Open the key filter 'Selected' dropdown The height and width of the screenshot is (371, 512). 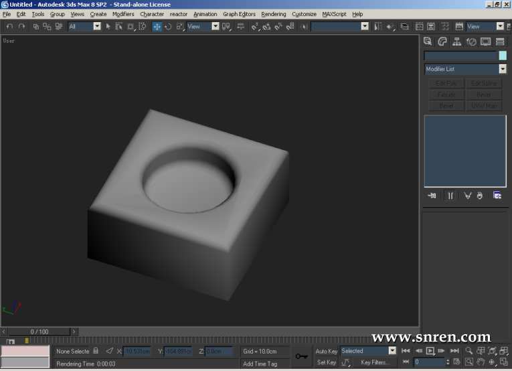pyautogui.click(x=392, y=351)
